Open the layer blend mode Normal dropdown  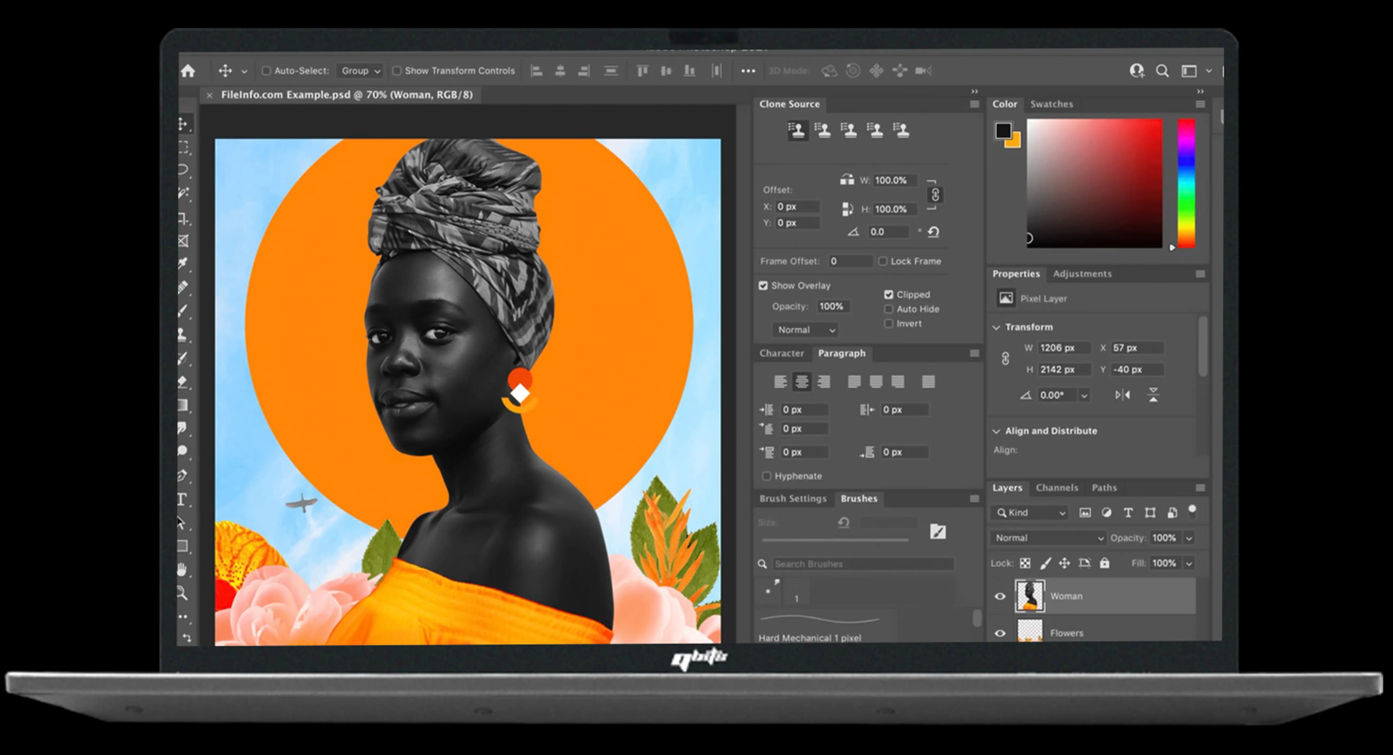tap(1048, 538)
